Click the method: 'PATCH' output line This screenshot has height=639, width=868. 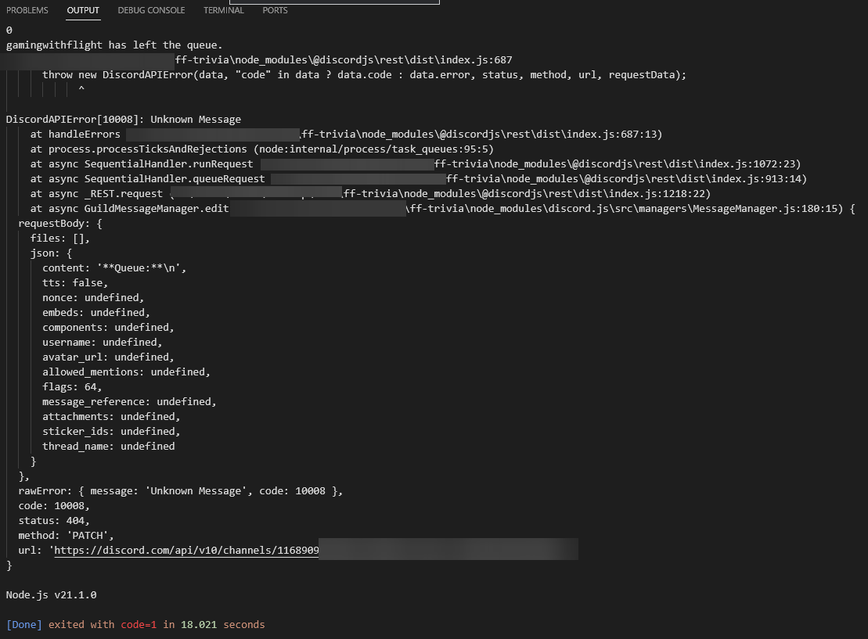point(66,535)
